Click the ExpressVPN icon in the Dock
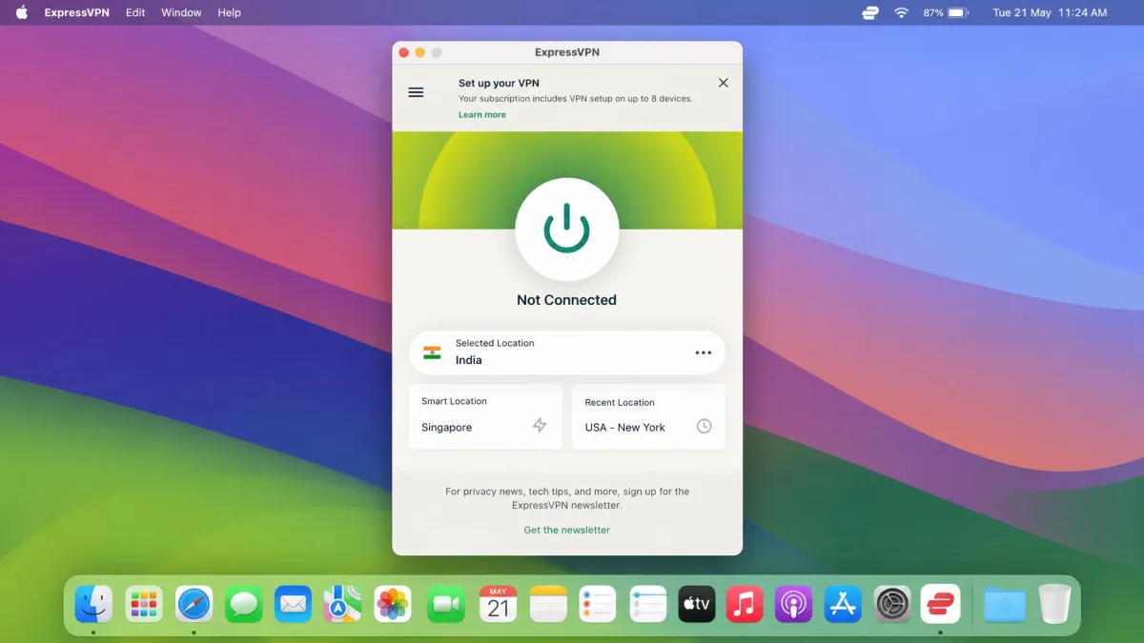This screenshot has height=643, width=1144. click(941, 604)
